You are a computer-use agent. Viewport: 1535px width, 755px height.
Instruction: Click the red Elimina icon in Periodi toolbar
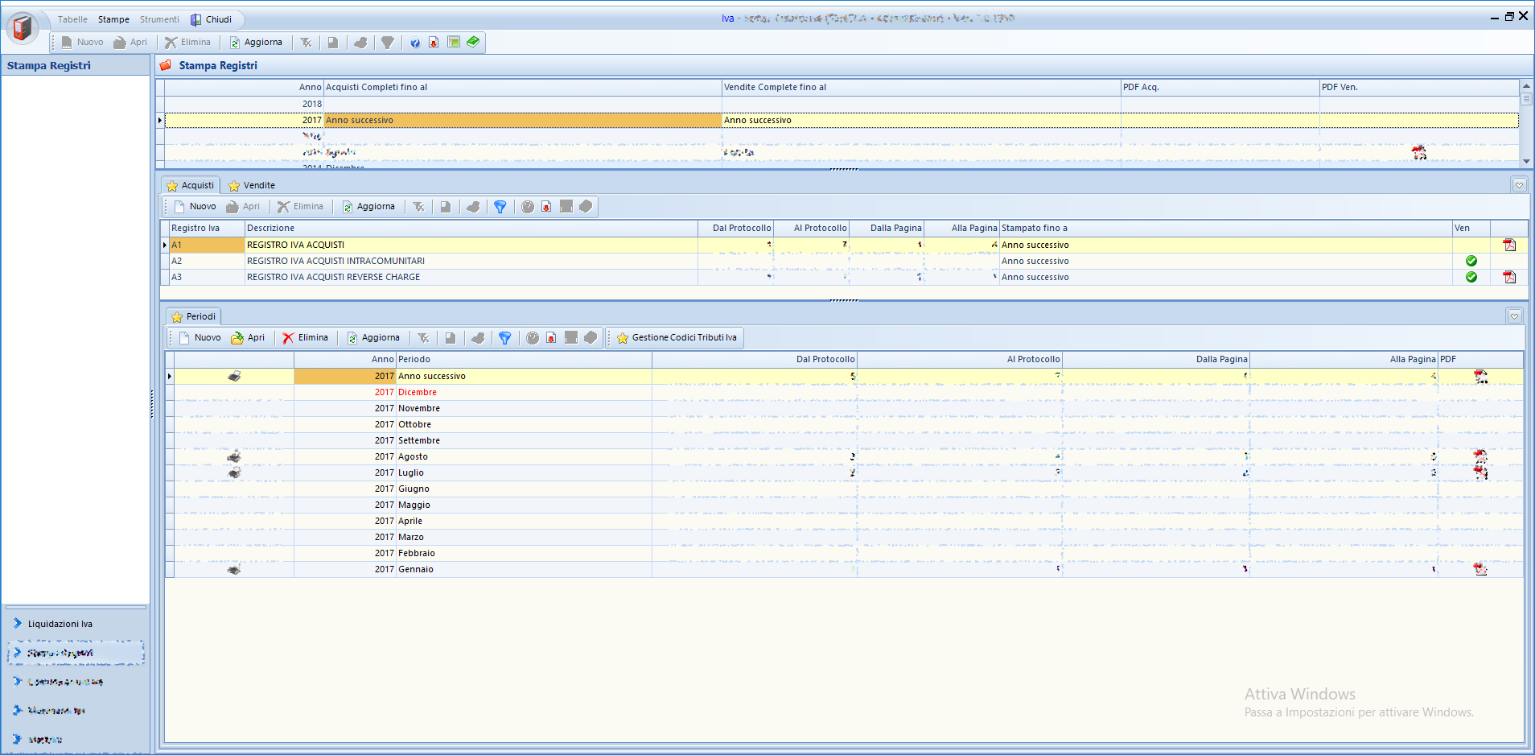pyautogui.click(x=288, y=338)
